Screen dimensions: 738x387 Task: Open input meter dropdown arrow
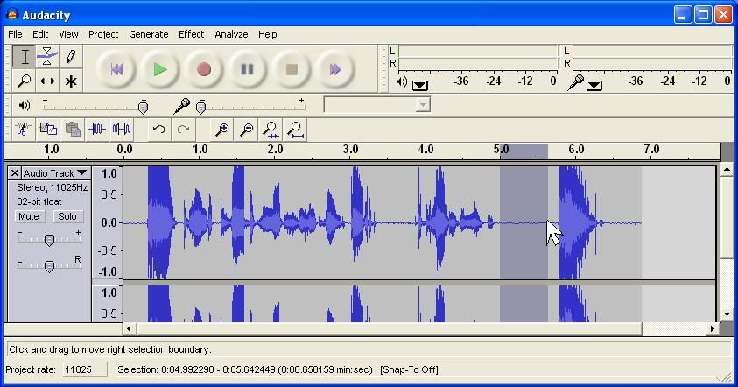pos(594,85)
